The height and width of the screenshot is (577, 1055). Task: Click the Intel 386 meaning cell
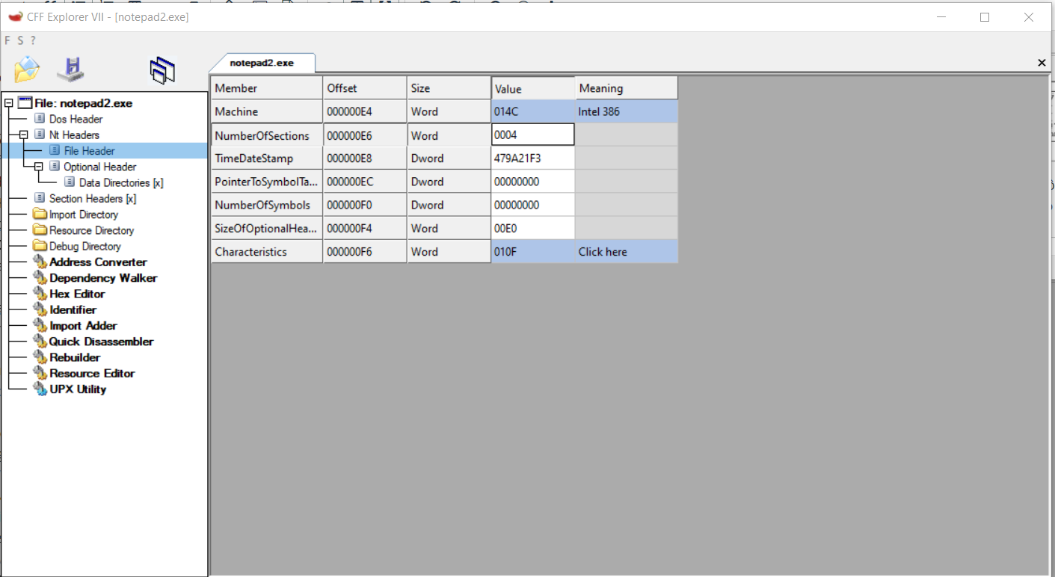tap(627, 111)
